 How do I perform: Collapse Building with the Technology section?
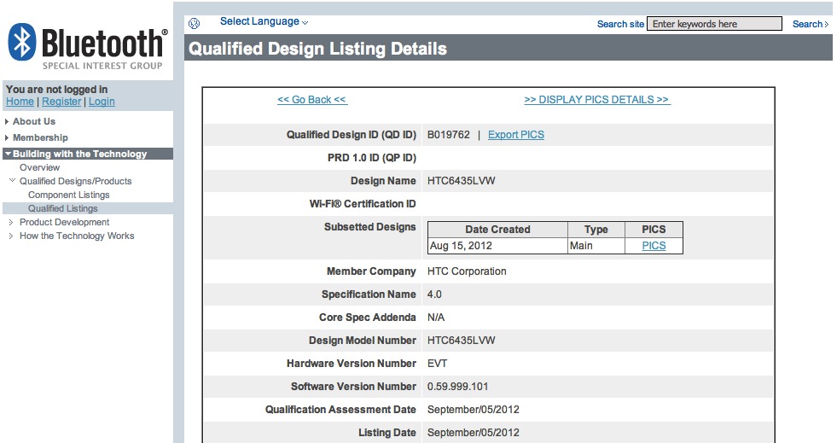pyautogui.click(x=79, y=154)
